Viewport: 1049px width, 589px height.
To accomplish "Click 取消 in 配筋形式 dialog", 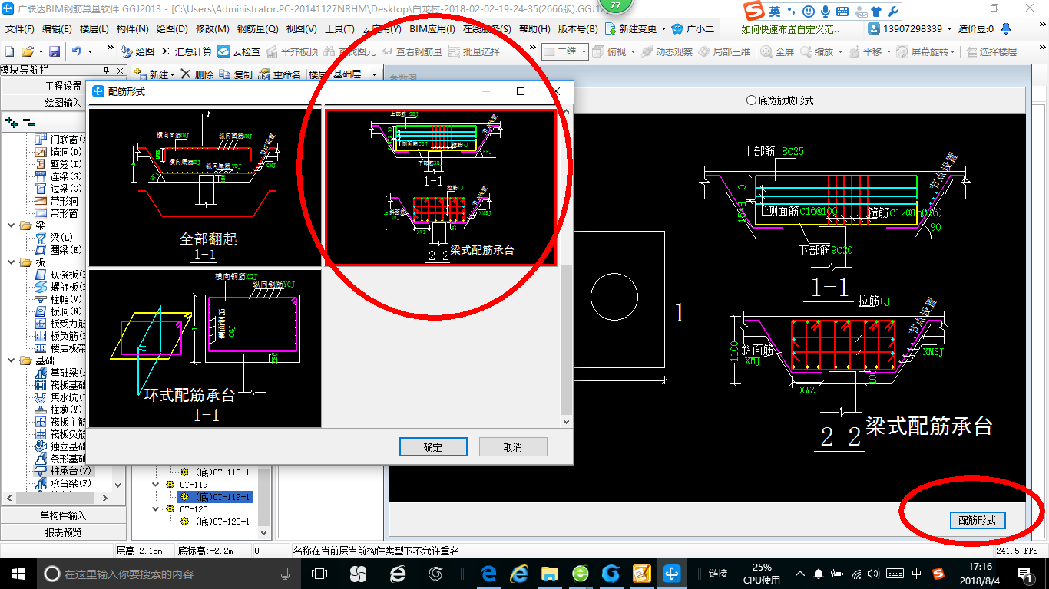I will (x=513, y=447).
